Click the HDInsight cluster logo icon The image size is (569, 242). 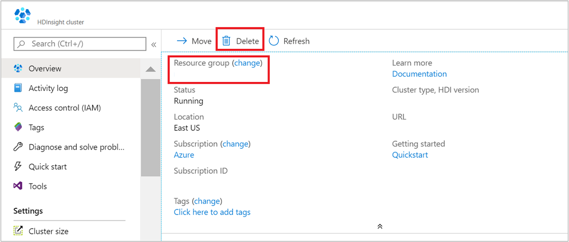pos(22,16)
